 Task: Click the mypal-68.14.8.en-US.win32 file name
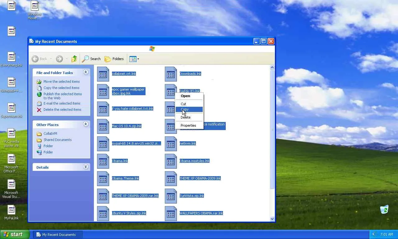(x=136, y=143)
